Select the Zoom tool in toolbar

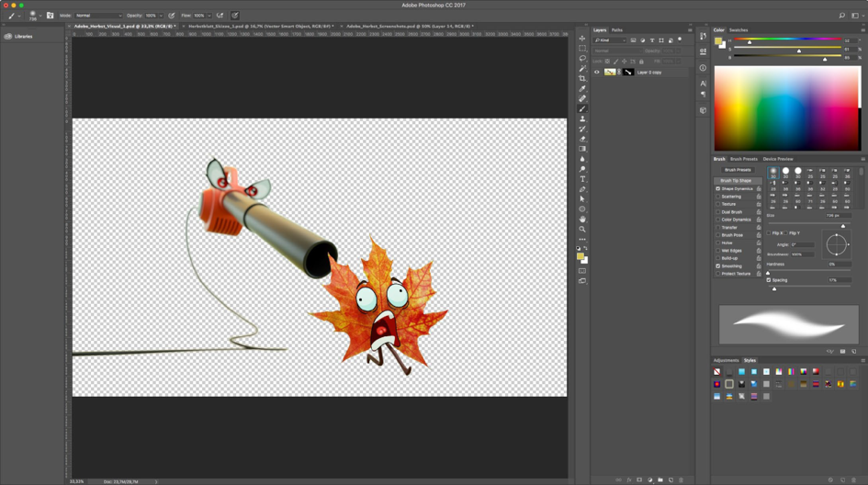coord(582,229)
